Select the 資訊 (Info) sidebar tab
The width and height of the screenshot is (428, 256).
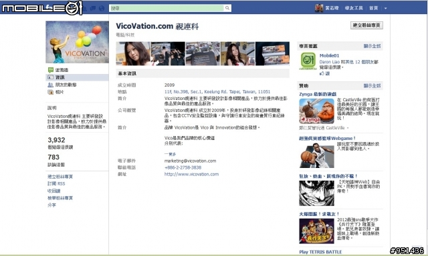(78, 77)
